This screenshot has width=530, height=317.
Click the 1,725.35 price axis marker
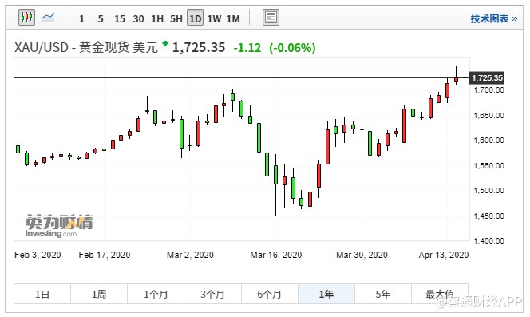click(487, 78)
